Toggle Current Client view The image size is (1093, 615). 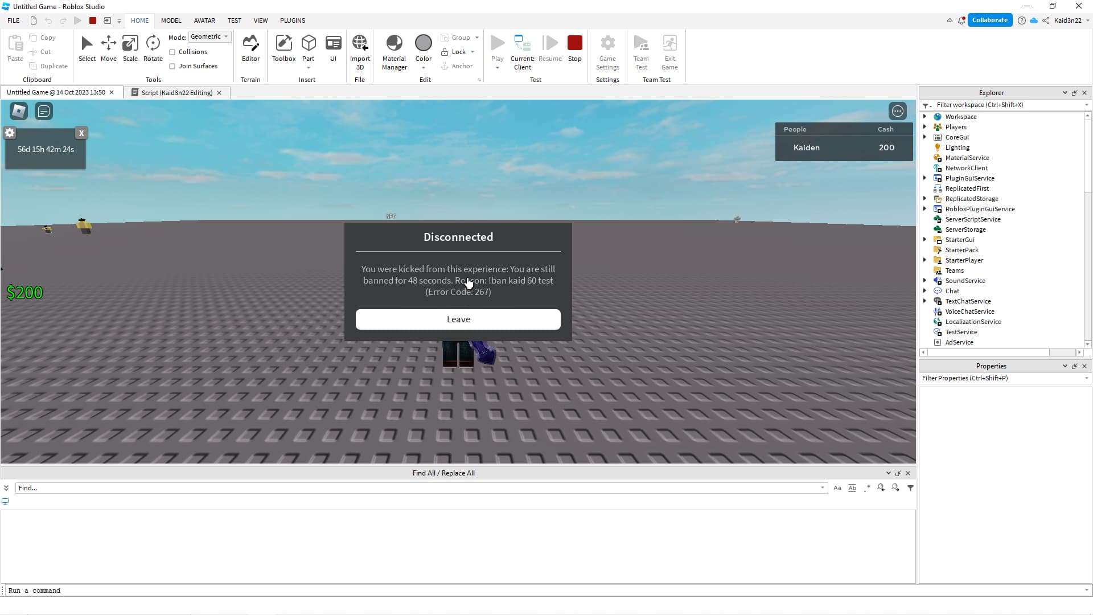pyautogui.click(x=522, y=52)
